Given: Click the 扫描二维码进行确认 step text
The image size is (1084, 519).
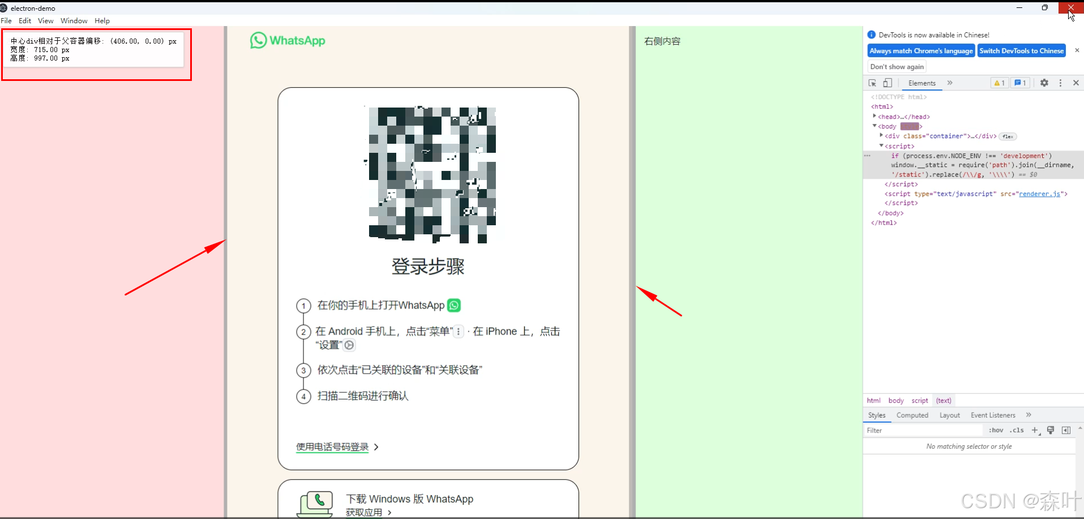Looking at the screenshot, I should point(363,396).
